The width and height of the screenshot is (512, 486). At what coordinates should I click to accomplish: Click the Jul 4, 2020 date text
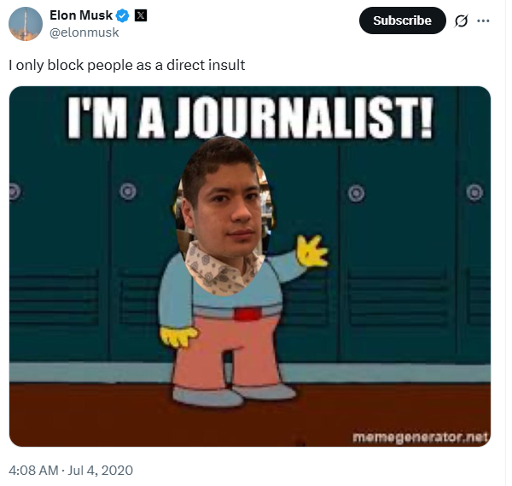tap(101, 471)
